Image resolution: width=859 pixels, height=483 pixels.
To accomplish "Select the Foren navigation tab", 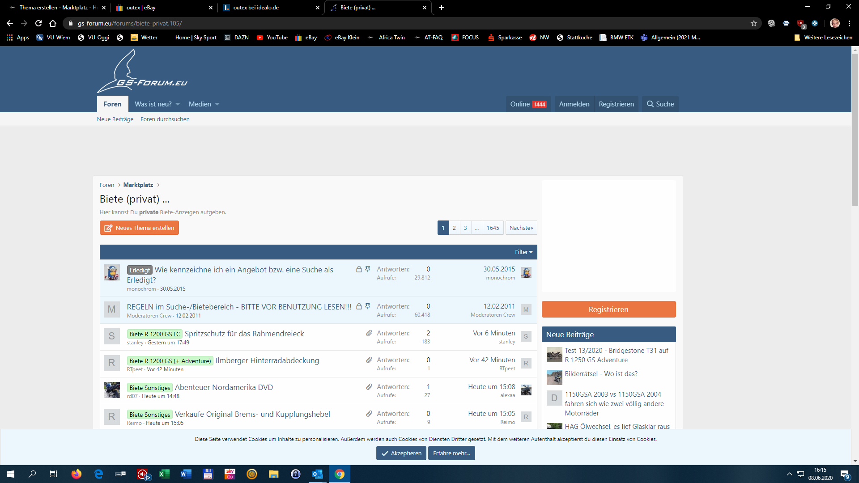I will [x=112, y=104].
